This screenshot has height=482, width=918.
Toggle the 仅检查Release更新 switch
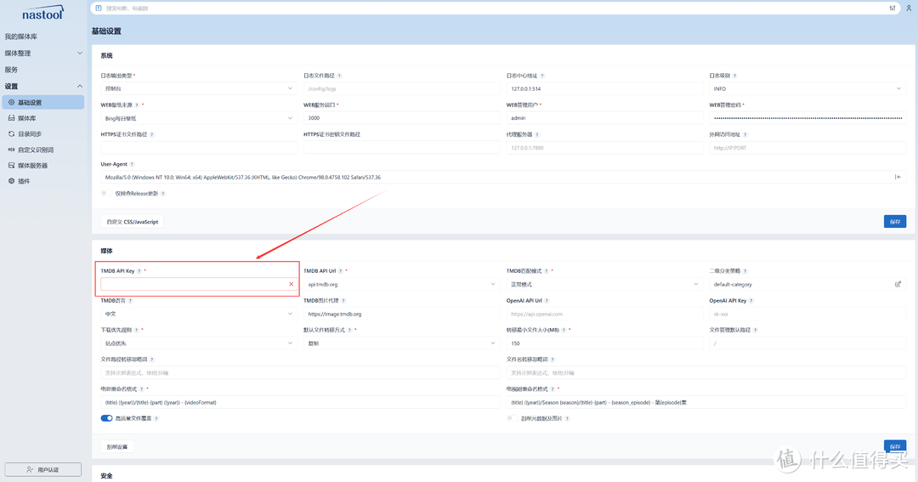105,193
